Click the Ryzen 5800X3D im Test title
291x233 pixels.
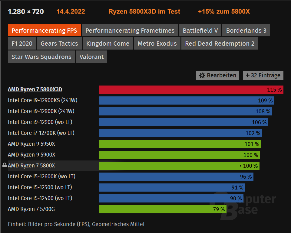point(144,11)
